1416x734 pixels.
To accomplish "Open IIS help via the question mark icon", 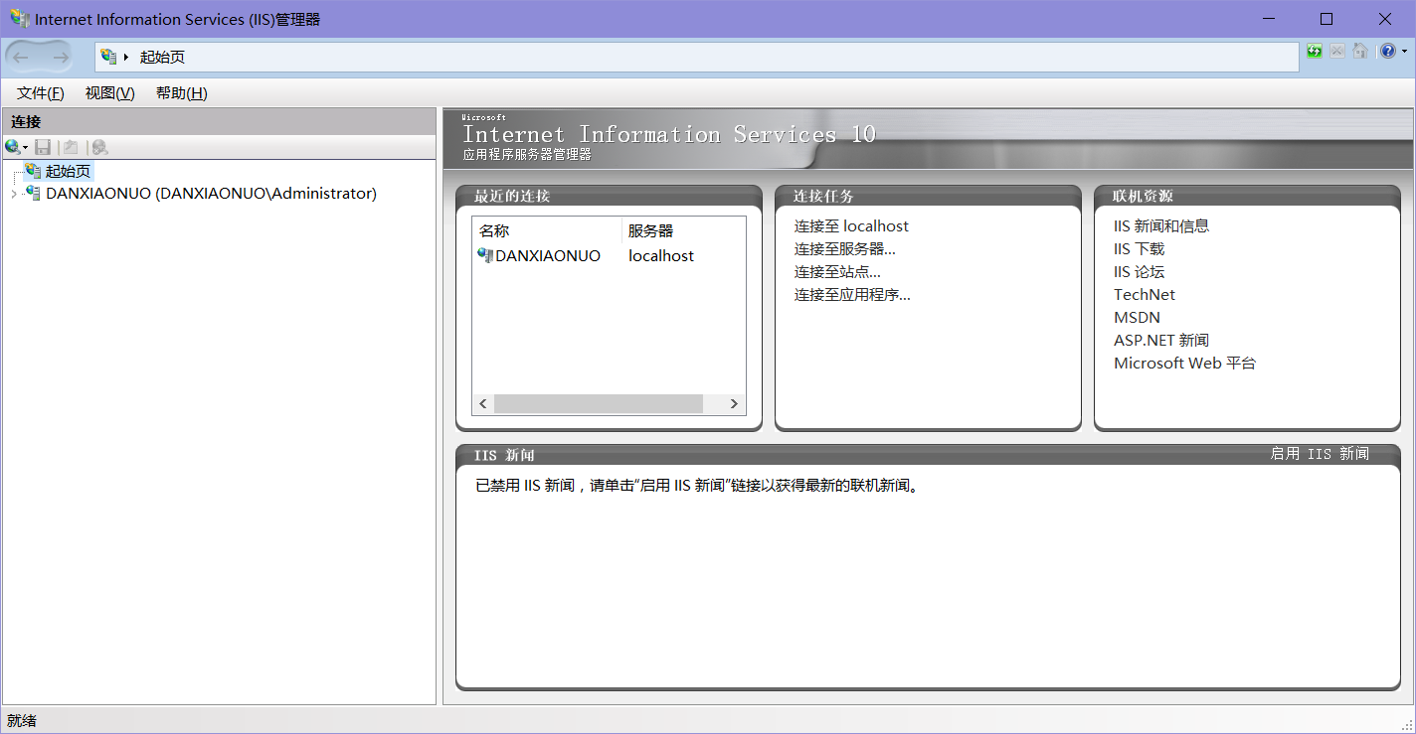I will point(1388,50).
